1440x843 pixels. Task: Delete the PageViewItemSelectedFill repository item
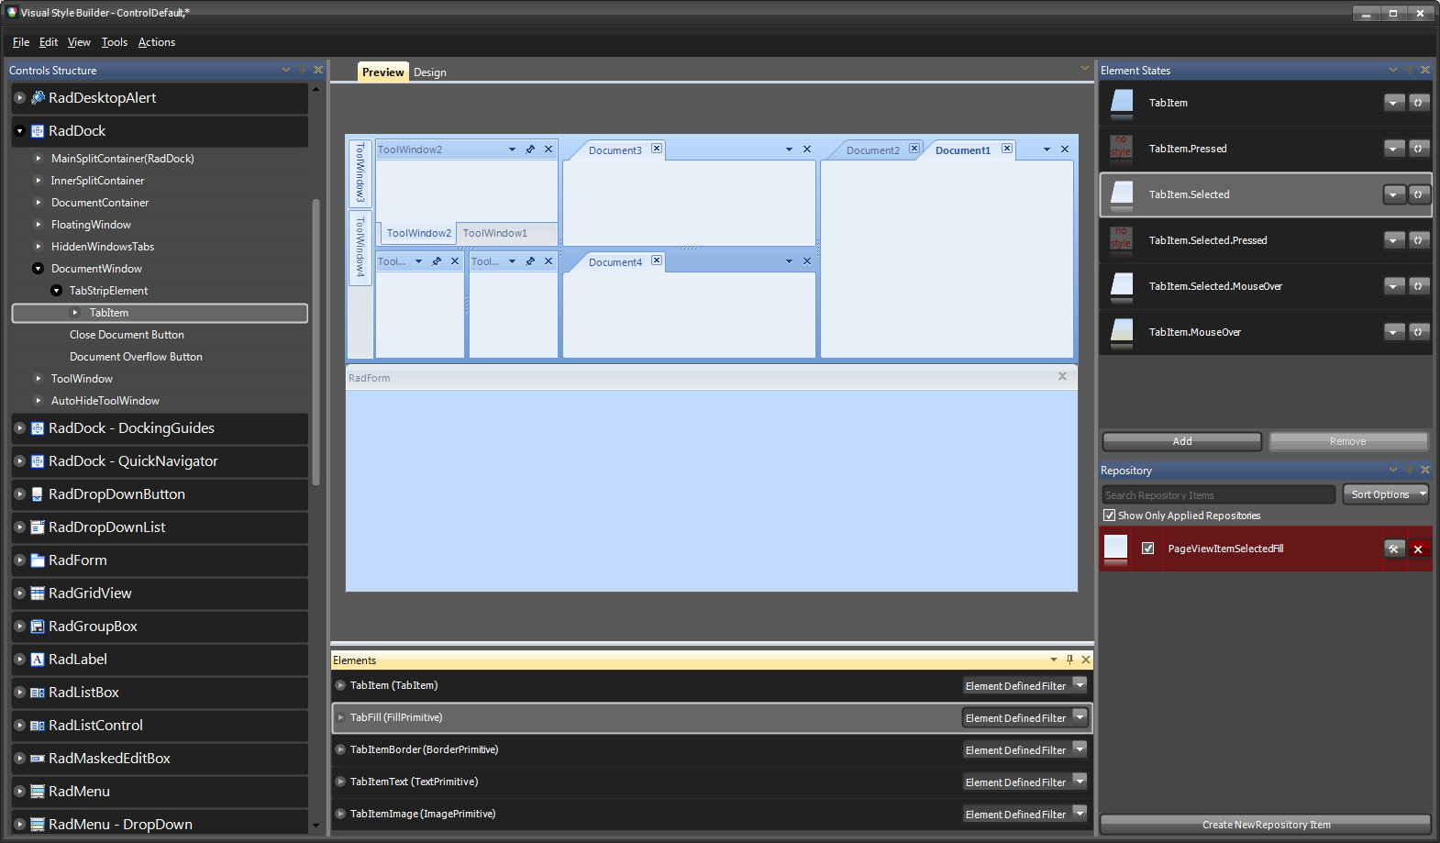pos(1419,549)
